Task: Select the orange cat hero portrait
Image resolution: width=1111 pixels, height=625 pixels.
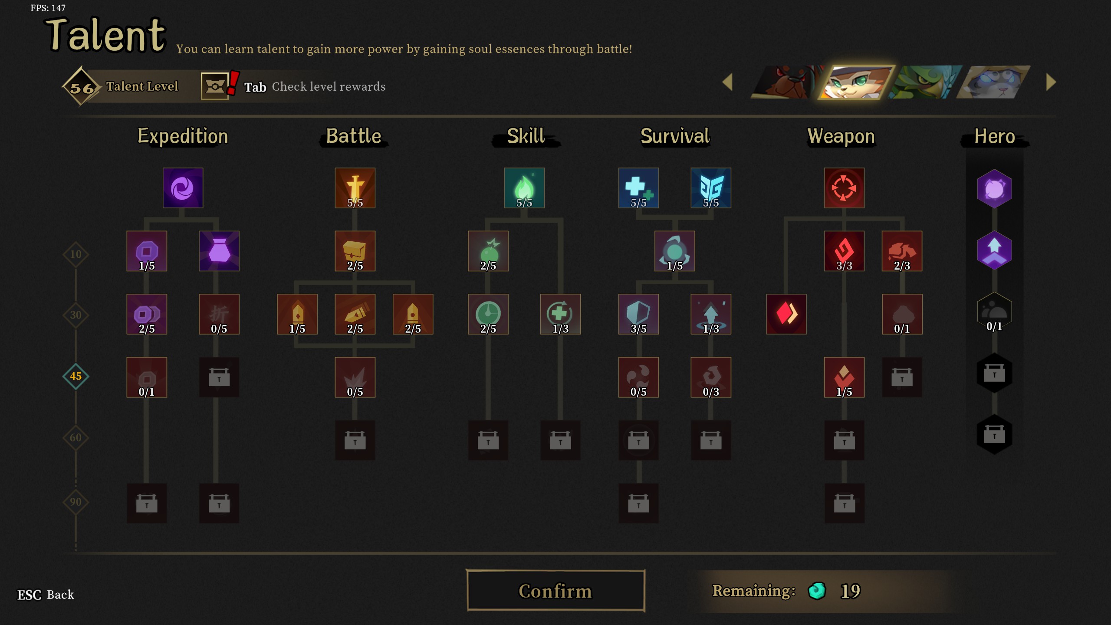Action: point(855,82)
